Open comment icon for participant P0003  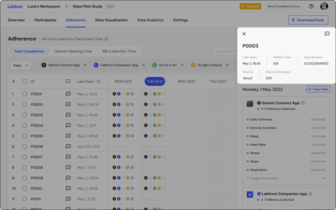tap(68, 115)
